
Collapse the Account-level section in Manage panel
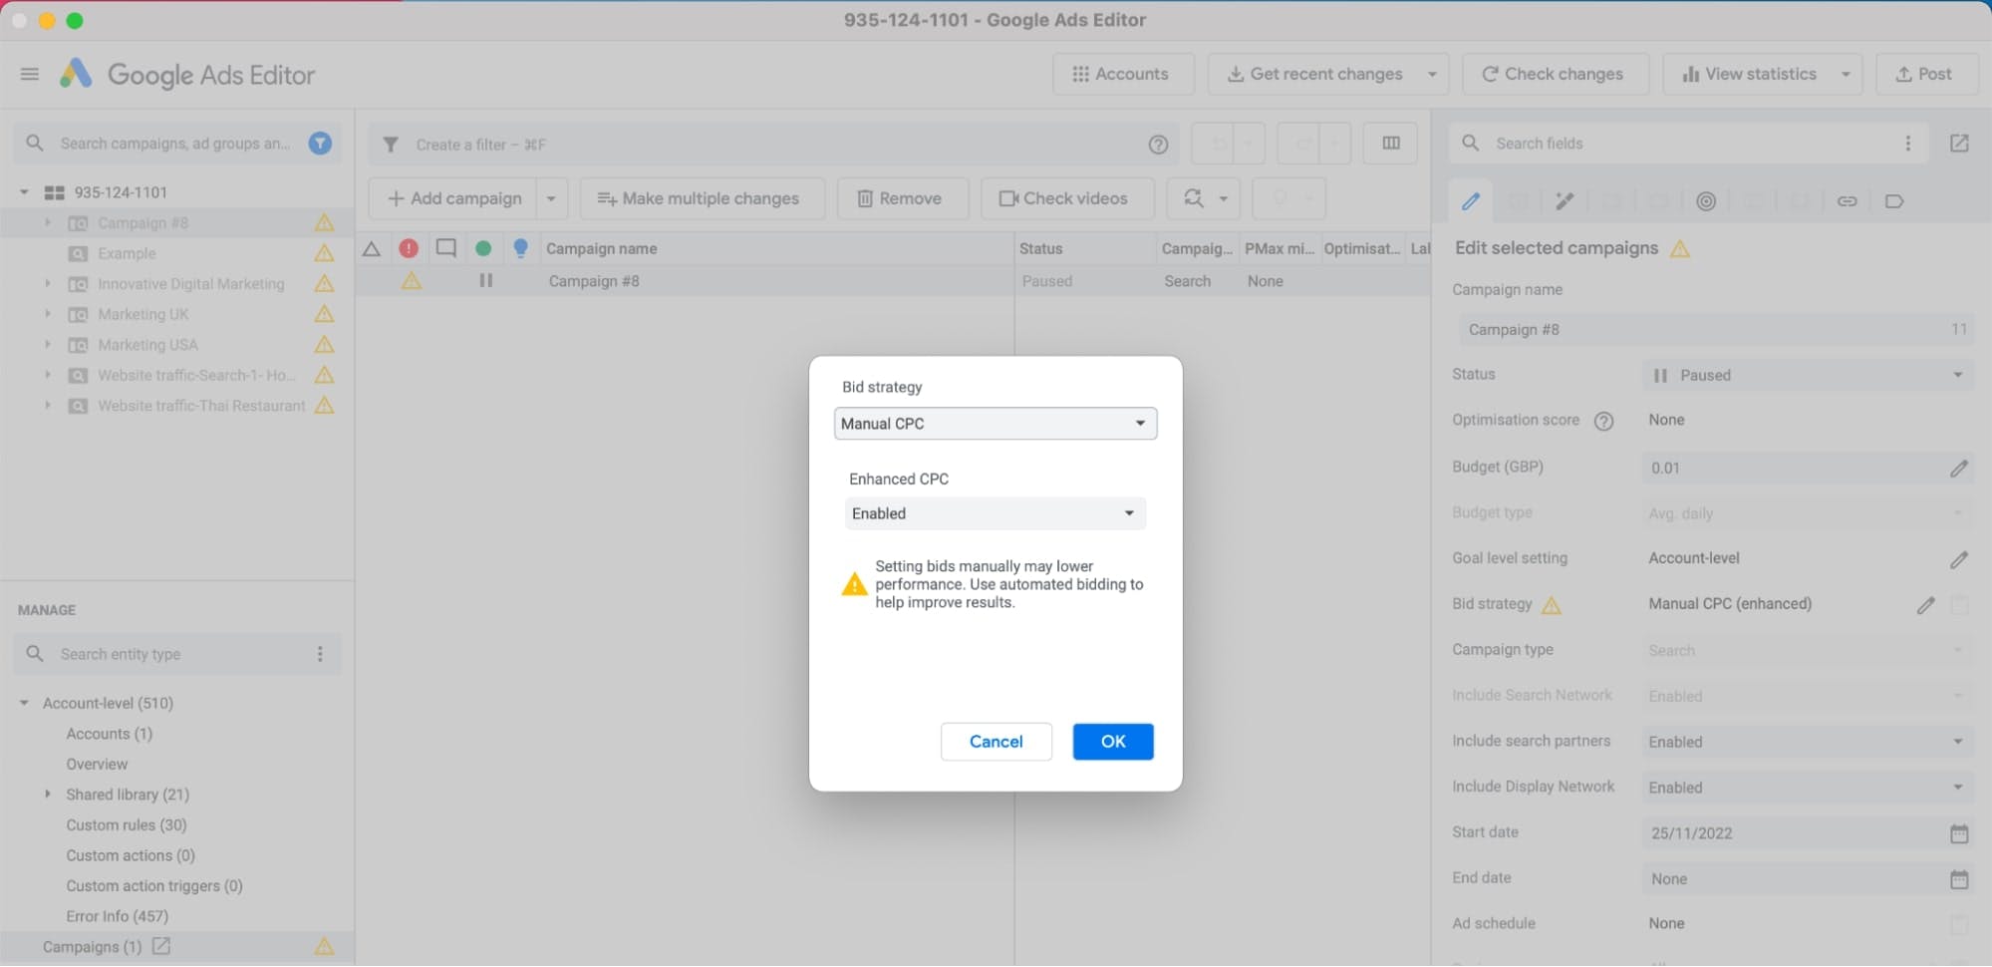pyautogui.click(x=22, y=703)
